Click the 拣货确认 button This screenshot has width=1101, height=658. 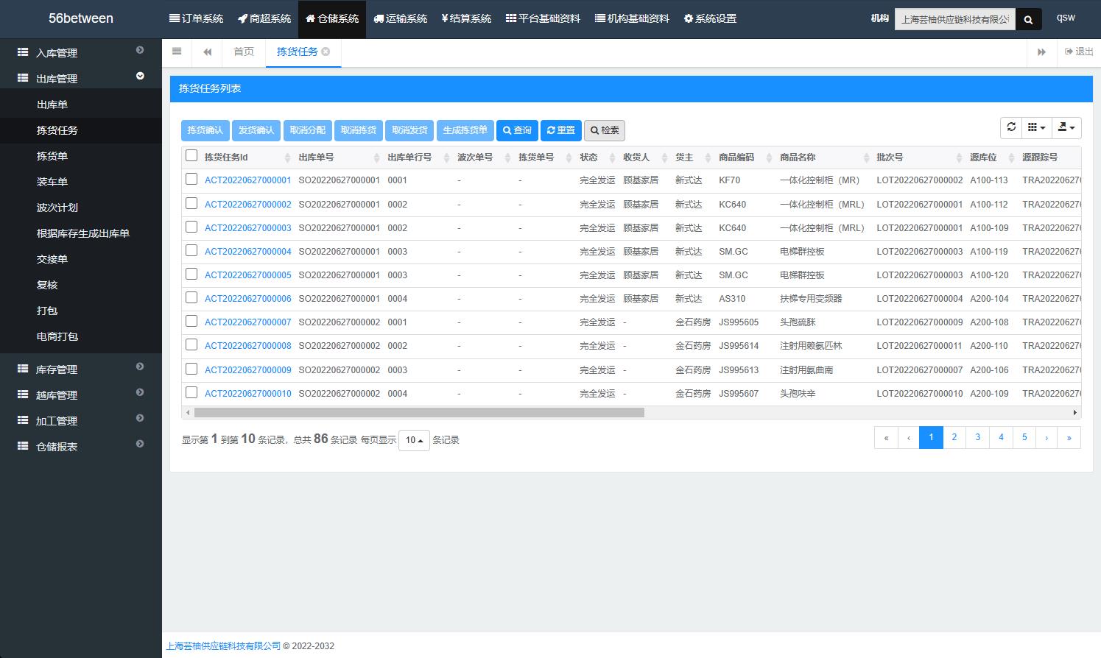tap(205, 130)
